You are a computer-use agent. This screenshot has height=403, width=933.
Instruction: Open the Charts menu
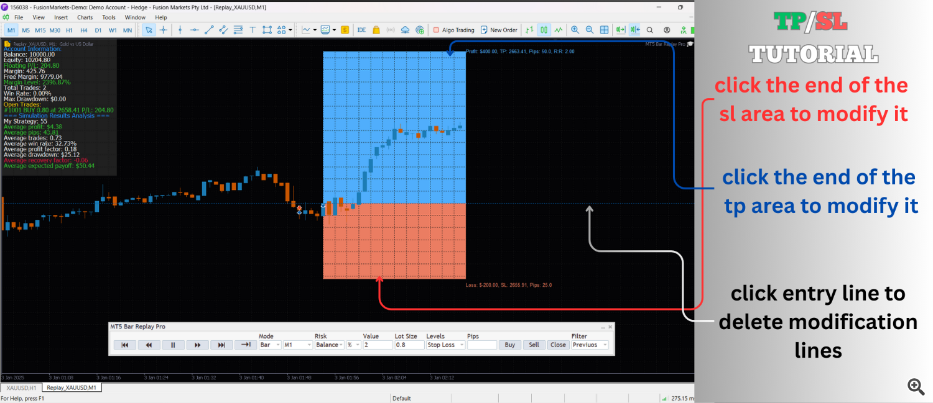85,17
